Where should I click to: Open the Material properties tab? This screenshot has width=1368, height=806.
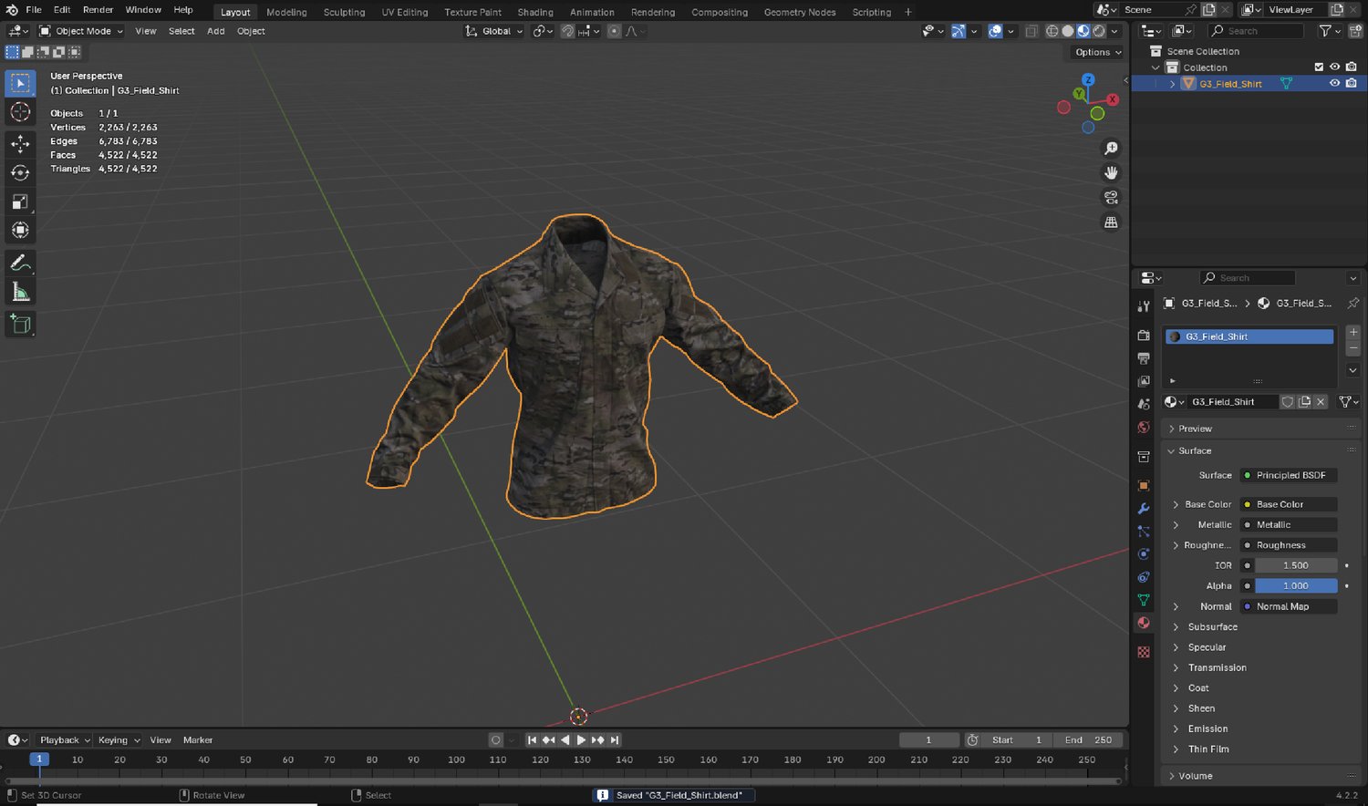[x=1144, y=624]
